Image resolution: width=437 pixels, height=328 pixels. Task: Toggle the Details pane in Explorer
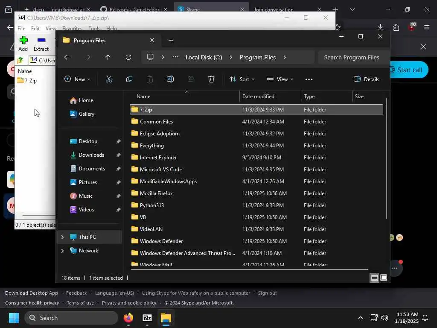(366, 79)
